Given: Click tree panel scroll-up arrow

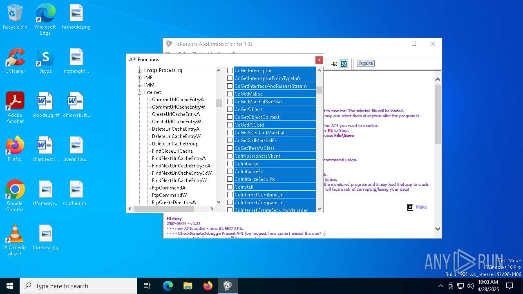Looking at the screenshot, I should pos(219,70).
